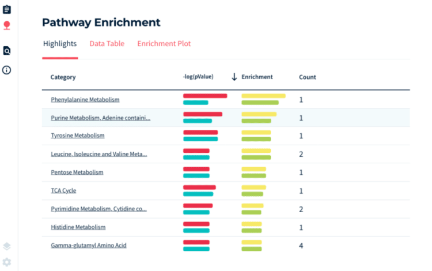432x271 pixels.
Task: Select the red location pin icon
Action: coord(7,25)
